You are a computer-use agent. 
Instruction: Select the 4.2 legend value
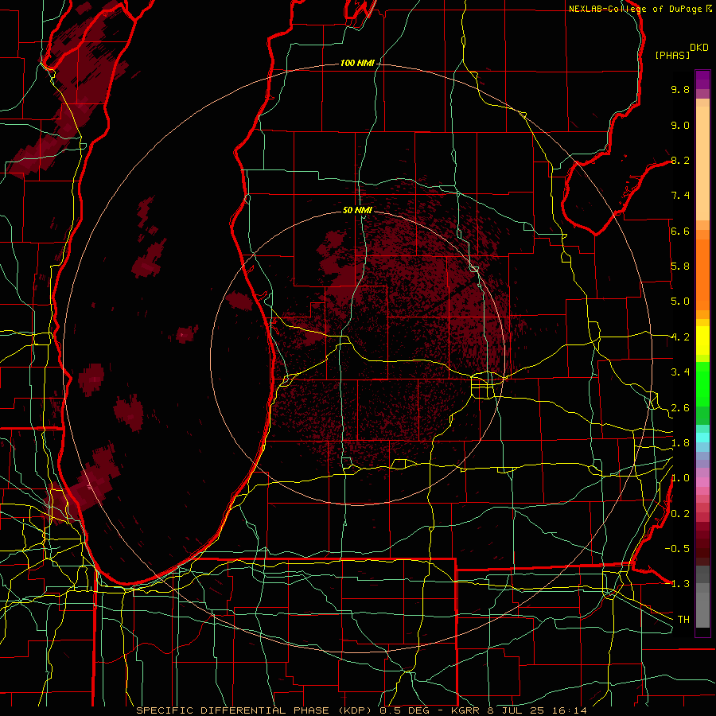[x=680, y=337]
